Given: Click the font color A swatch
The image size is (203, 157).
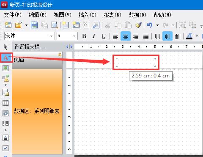Looking at the screenshot, I should click(189, 36).
